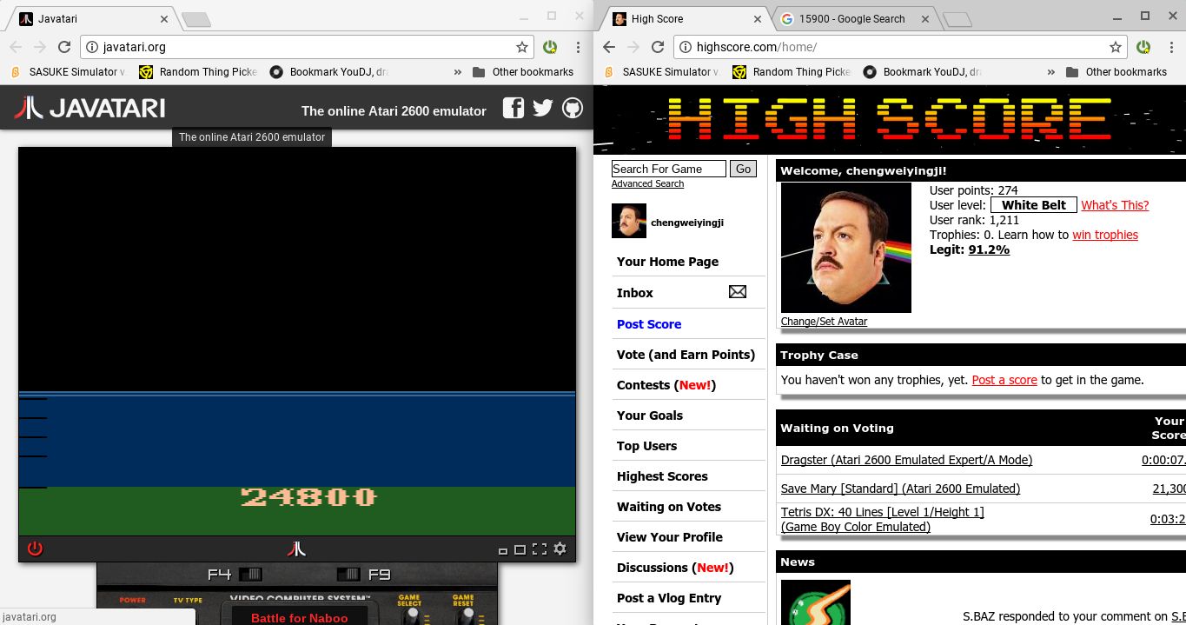View site info icon for javatari.org
Image resolution: width=1186 pixels, height=625 pixels.
click(92, 47)
